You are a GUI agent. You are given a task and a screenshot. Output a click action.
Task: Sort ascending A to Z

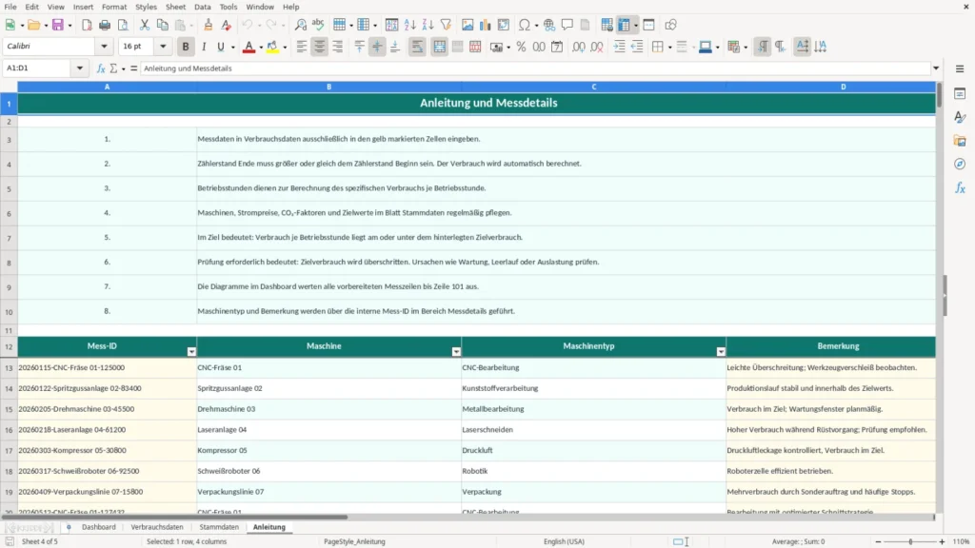tap(409, 25)
